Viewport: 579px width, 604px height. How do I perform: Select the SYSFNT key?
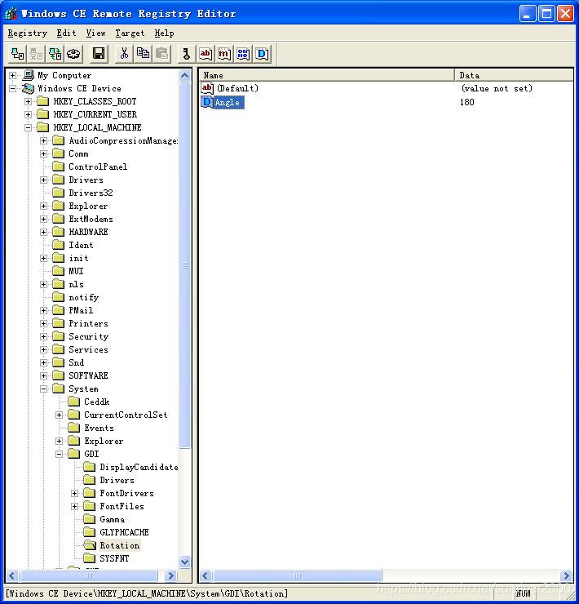coord(114,558)
